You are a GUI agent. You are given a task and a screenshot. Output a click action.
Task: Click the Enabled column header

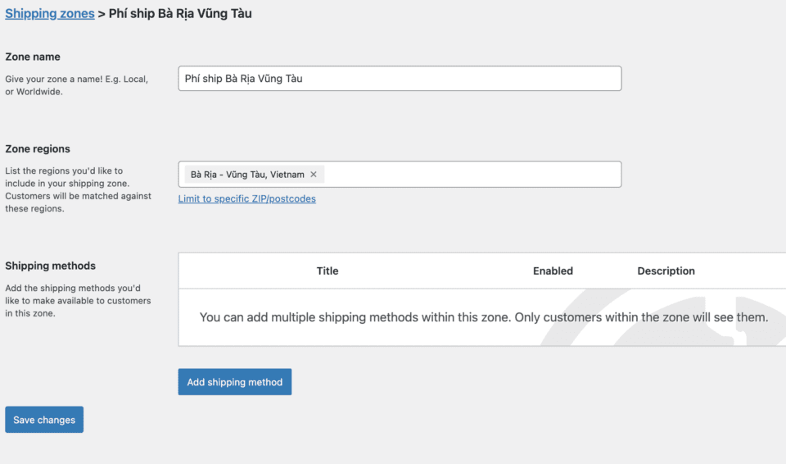point(553,271)
